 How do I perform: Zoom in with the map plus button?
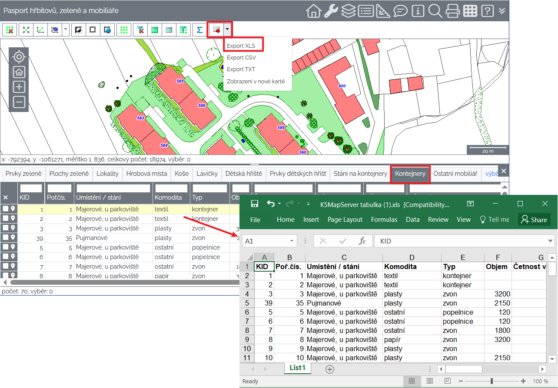click(x=19, y=87)
